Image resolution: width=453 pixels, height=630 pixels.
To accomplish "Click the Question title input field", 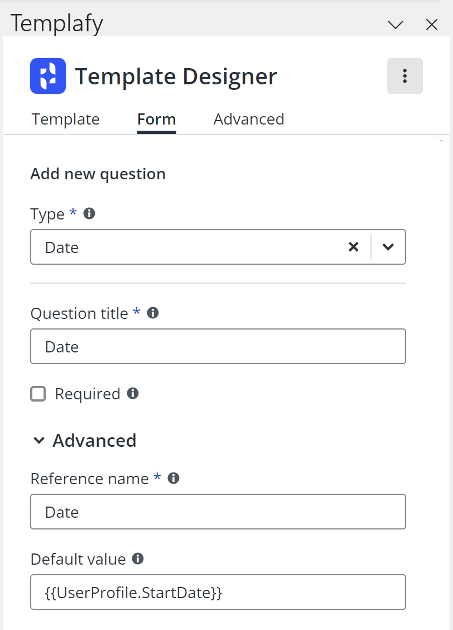I will point(218,346).
